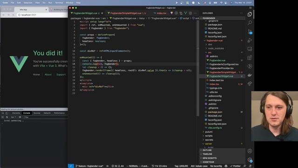The image size is (298, 168).
Task: Open the Help menu in the macOS menu bar
Action: tap(78, 3)
